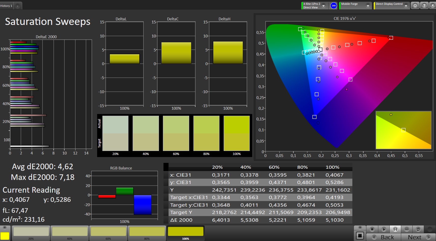Click the 60% Actual/Target comparison swatch
Image resolution: width=436 pixels, height=241 pixels.
tap(176, 133)
